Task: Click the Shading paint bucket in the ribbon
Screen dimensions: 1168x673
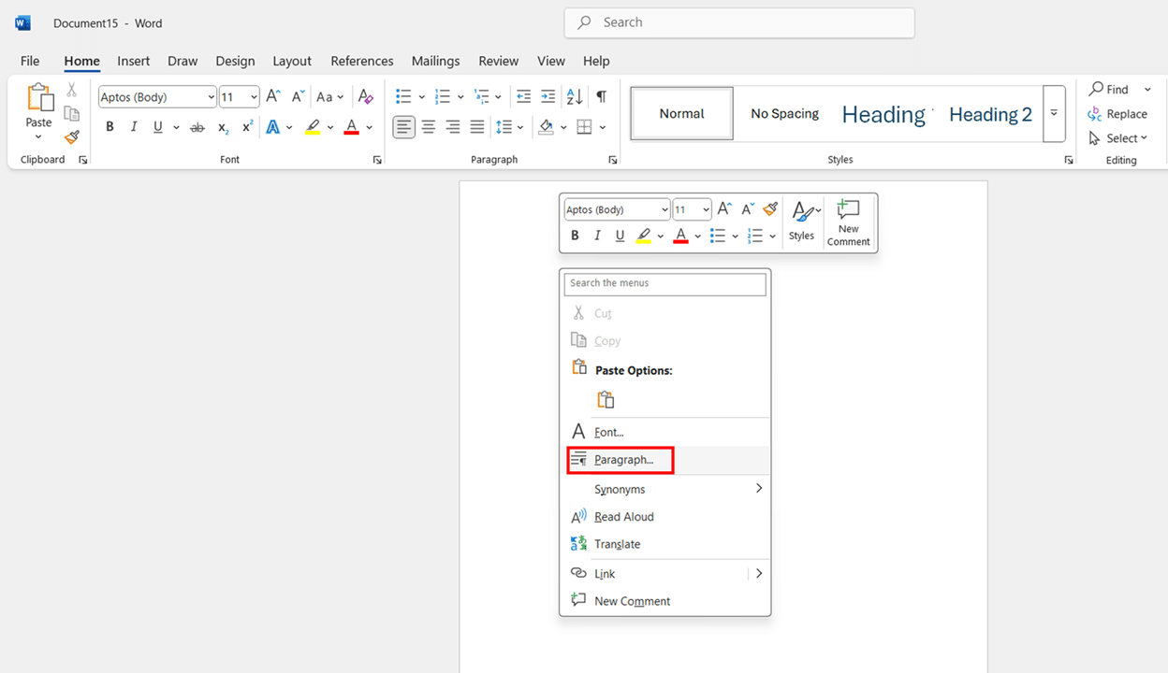Action: coord(547,127)
